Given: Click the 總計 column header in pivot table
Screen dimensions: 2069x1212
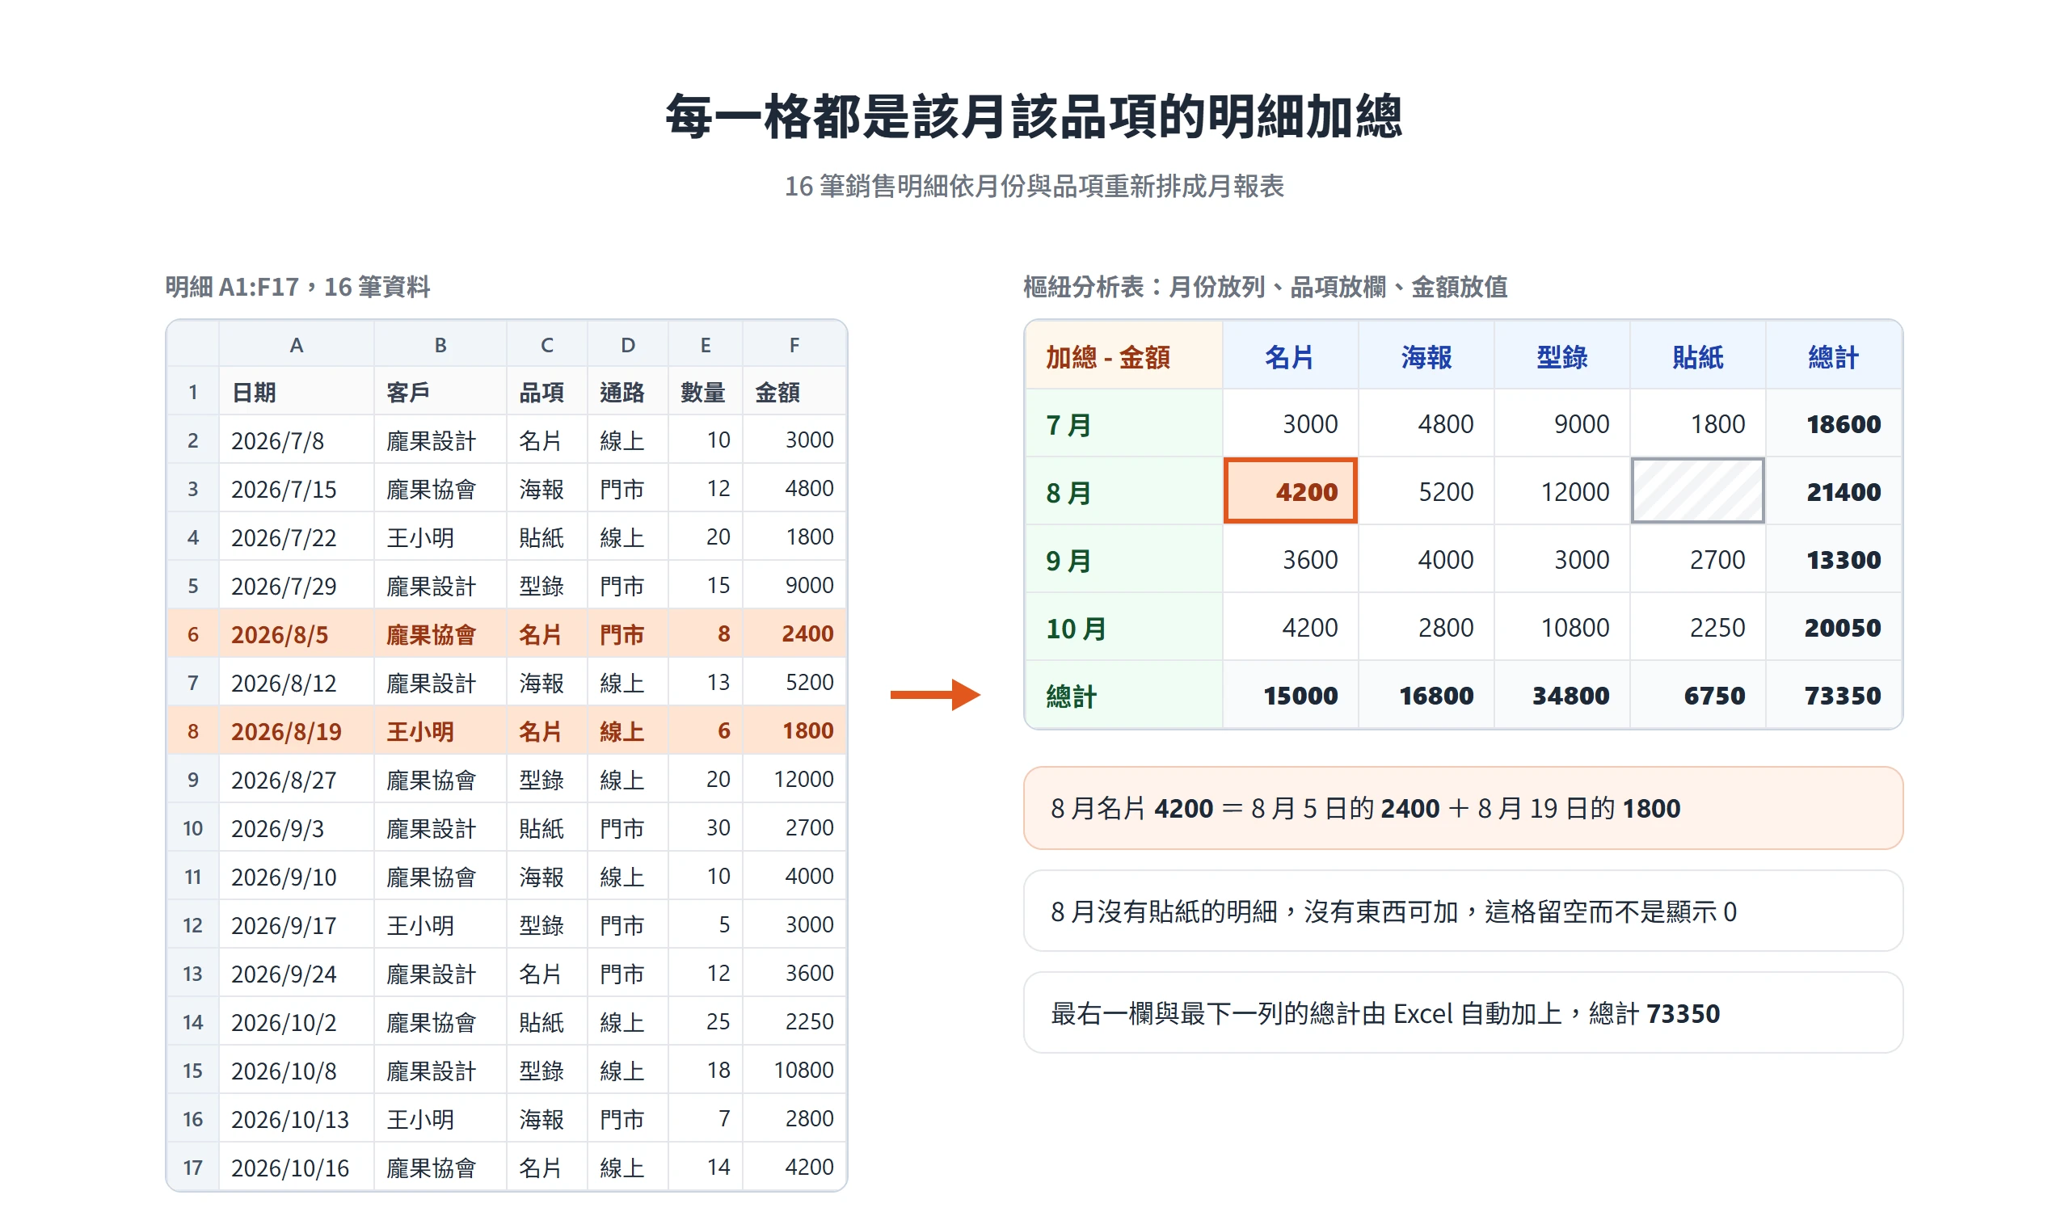Looking at the screenshot, I should (1834, 355).
